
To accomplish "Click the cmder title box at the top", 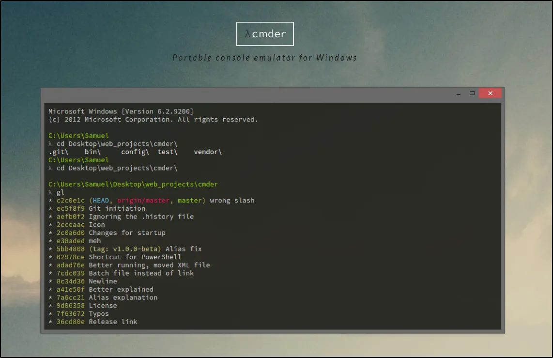I will 265,33.
